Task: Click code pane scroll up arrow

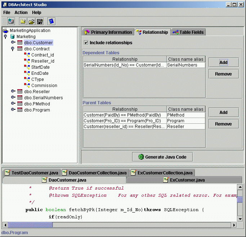Action: coord(240,187)
